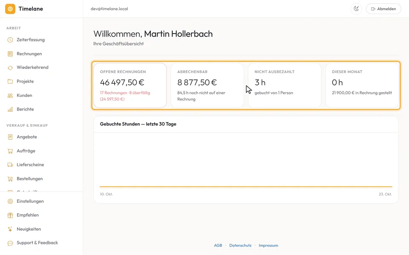409x255 pixels.
Task: Click the Timelane brand name
Action: [31, 9]
